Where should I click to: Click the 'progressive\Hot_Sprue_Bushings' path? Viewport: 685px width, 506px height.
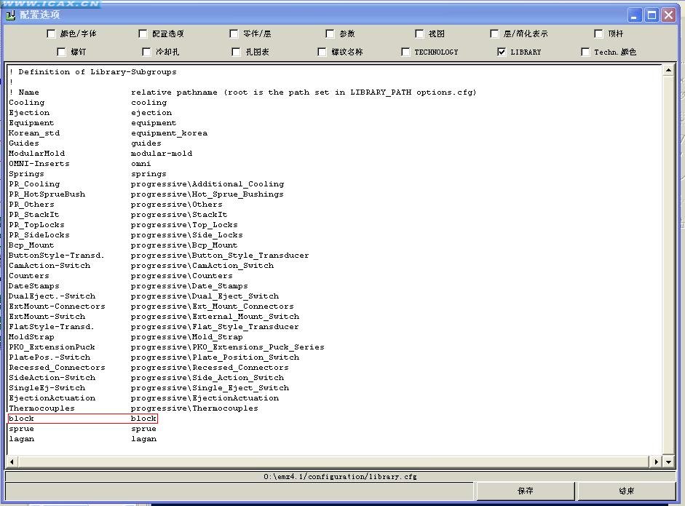pyautogui.click(x=207, y=194)
